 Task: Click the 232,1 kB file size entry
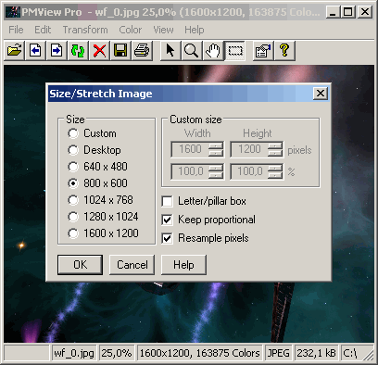point(317,353)
